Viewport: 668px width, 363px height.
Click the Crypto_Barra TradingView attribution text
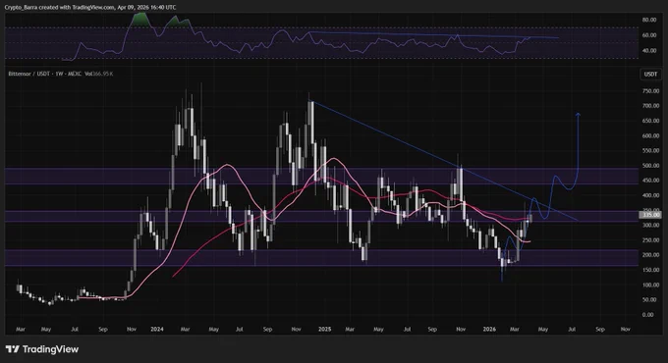89,7
